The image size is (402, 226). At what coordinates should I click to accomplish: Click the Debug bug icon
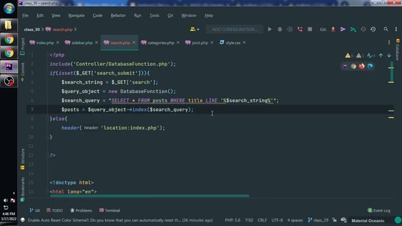coord(280,30)
